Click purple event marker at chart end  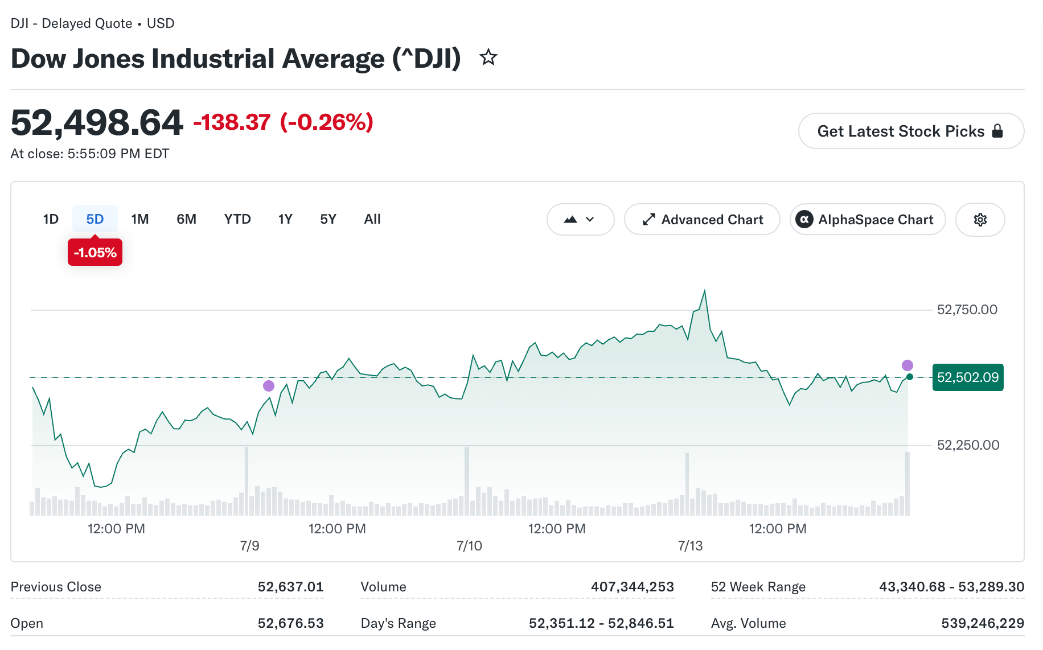[x=908, y=365]
